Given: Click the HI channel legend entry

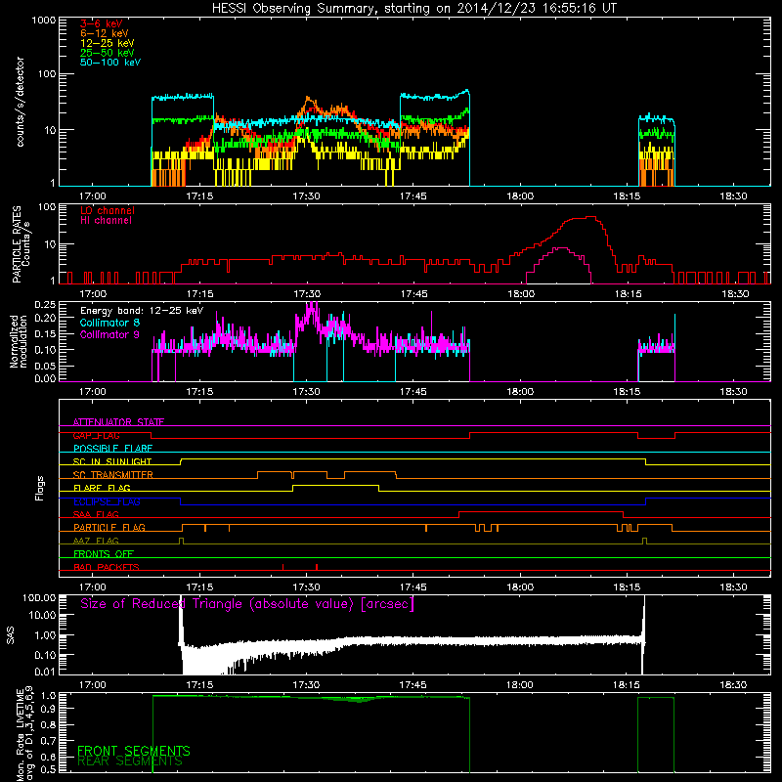Looking at the screenshot, I should (106, 221).
